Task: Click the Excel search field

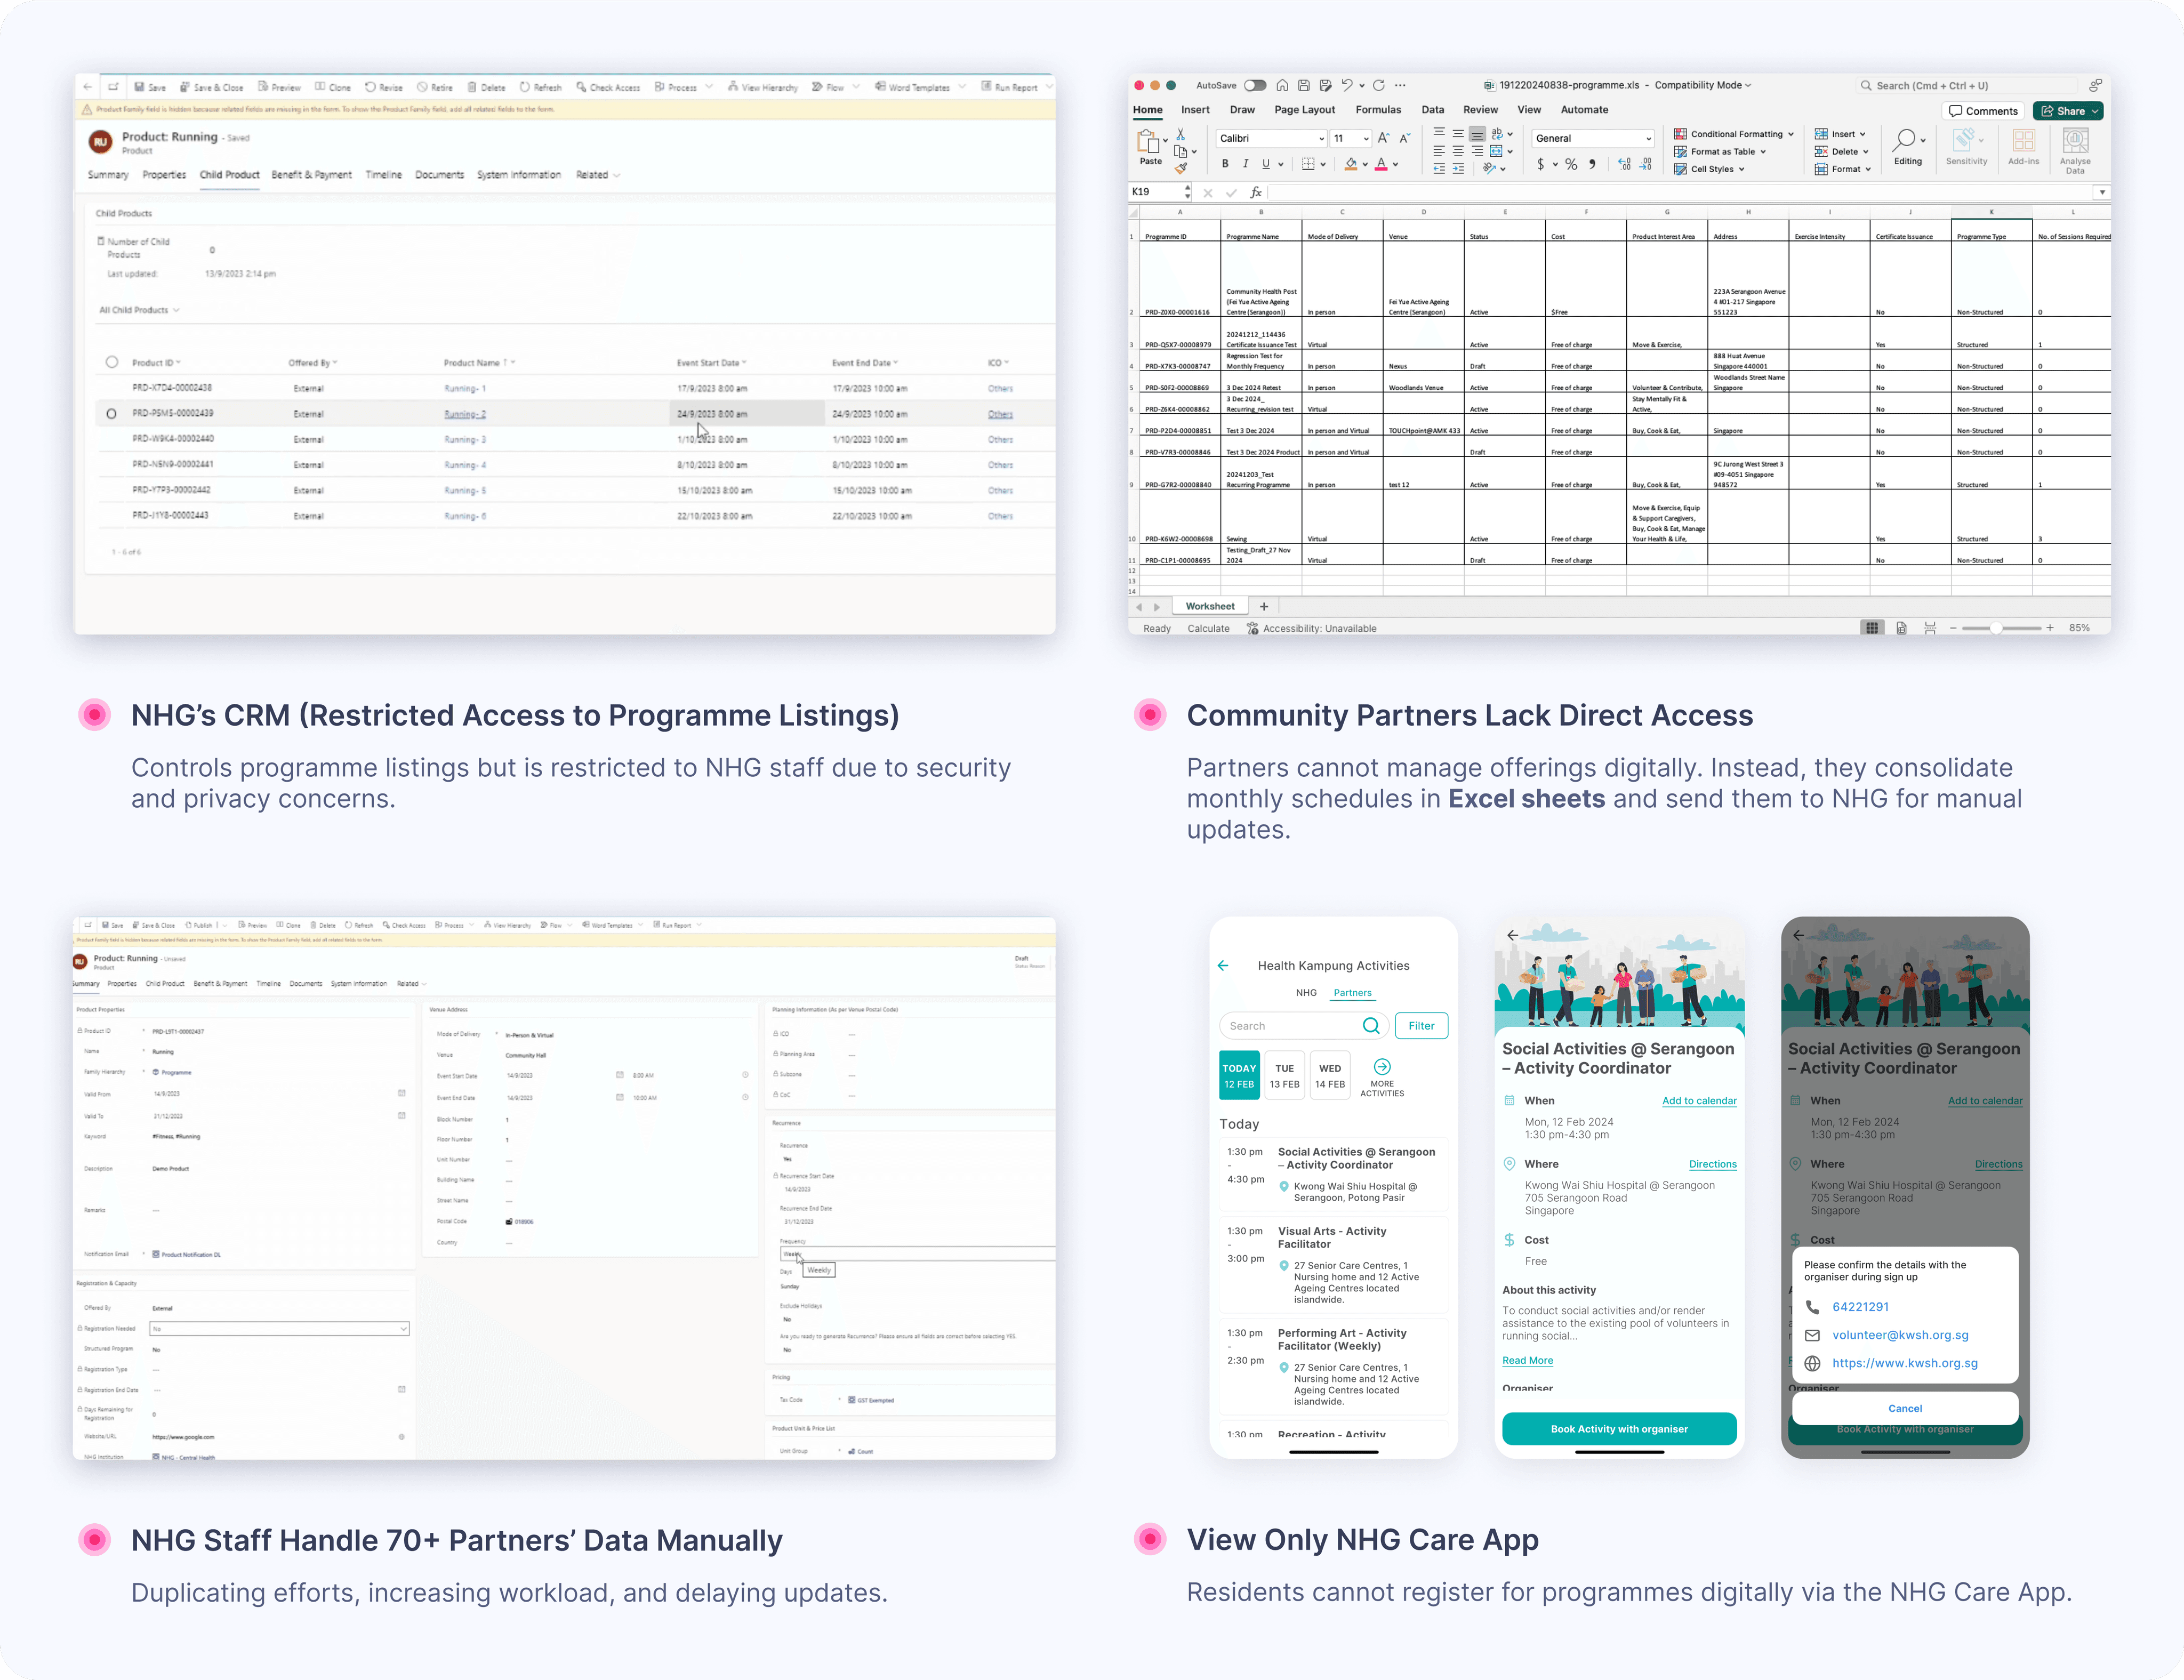Action: point(1967,85)
